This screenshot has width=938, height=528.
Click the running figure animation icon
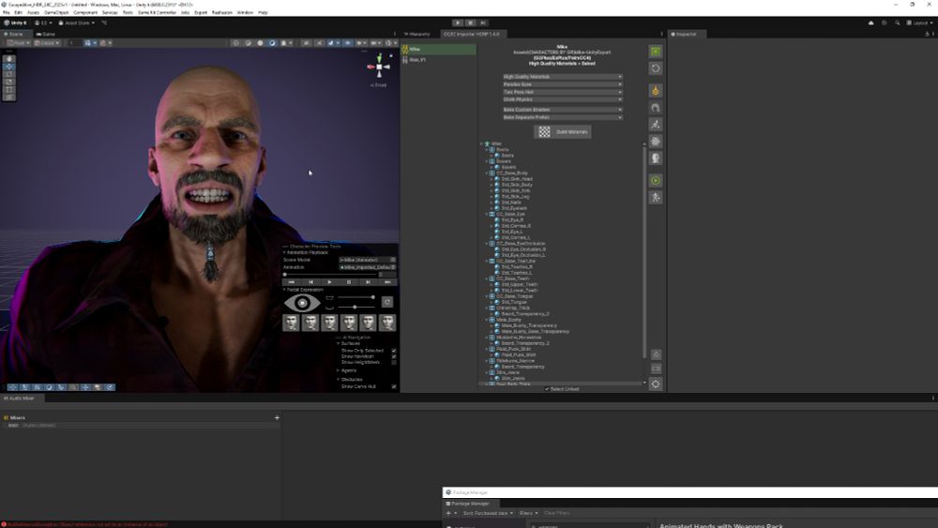click(x=656, y=125)
